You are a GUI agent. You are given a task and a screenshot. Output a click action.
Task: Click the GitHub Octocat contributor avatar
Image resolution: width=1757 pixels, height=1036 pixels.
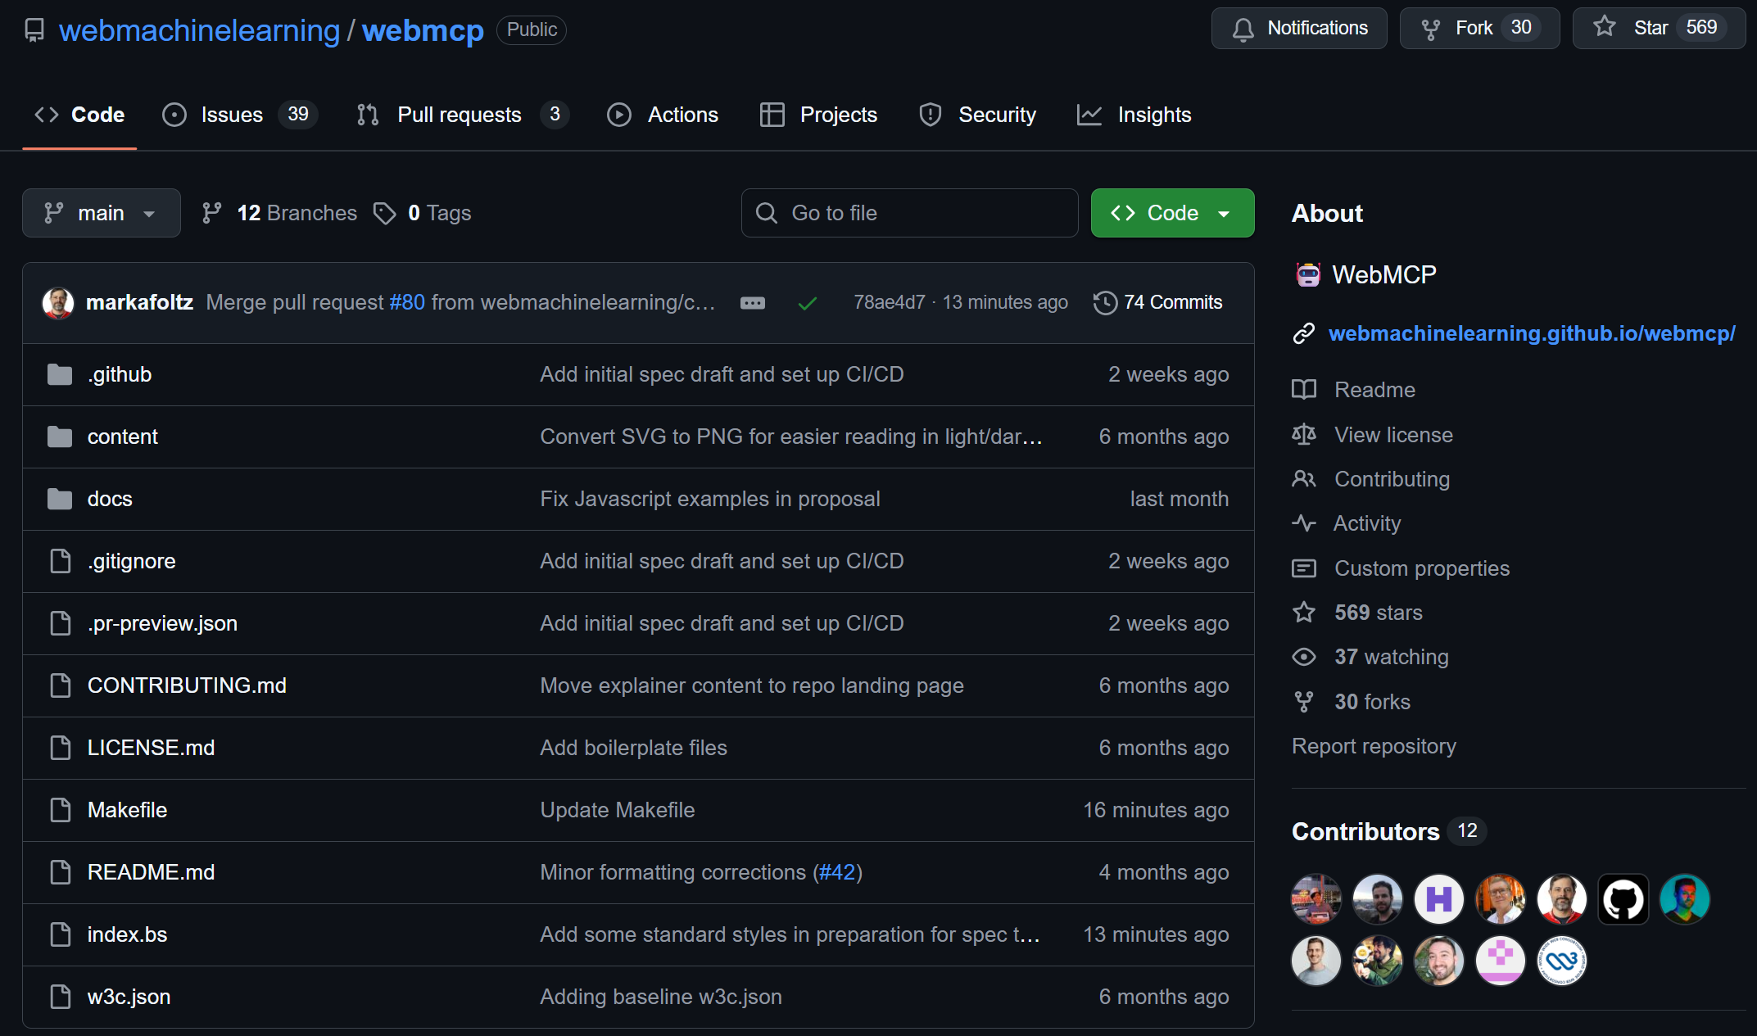coord(1623,899)
